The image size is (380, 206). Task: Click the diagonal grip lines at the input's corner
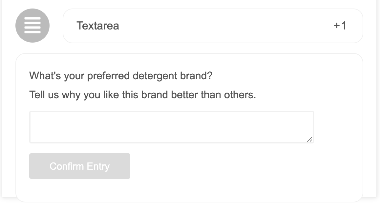click(x=310, y=140)
